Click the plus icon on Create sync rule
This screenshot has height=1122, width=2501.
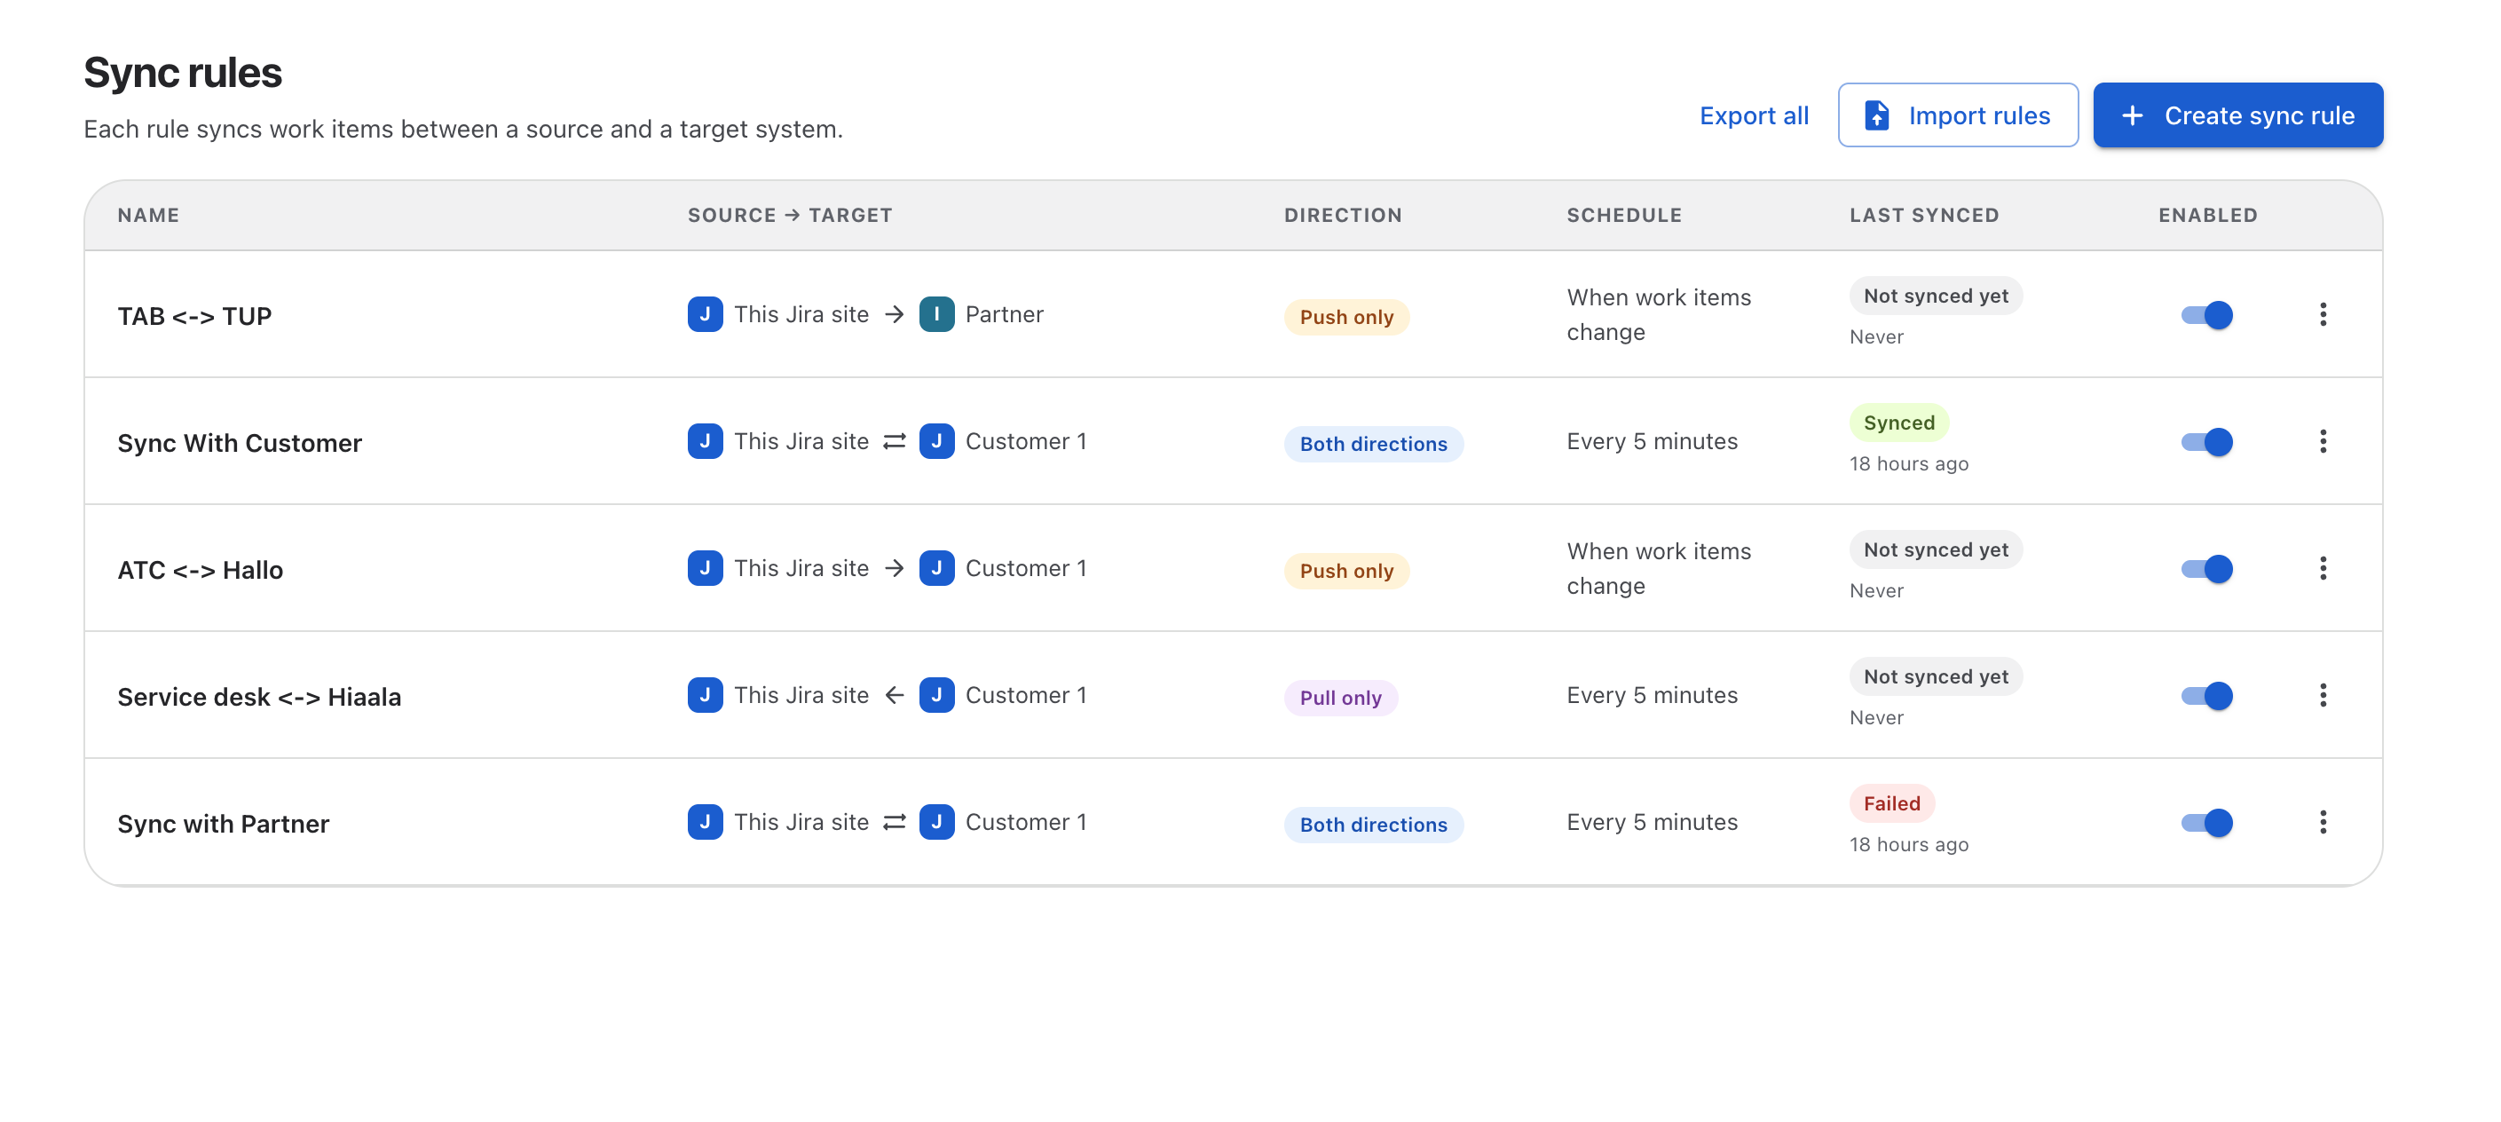click(2132, 115)
